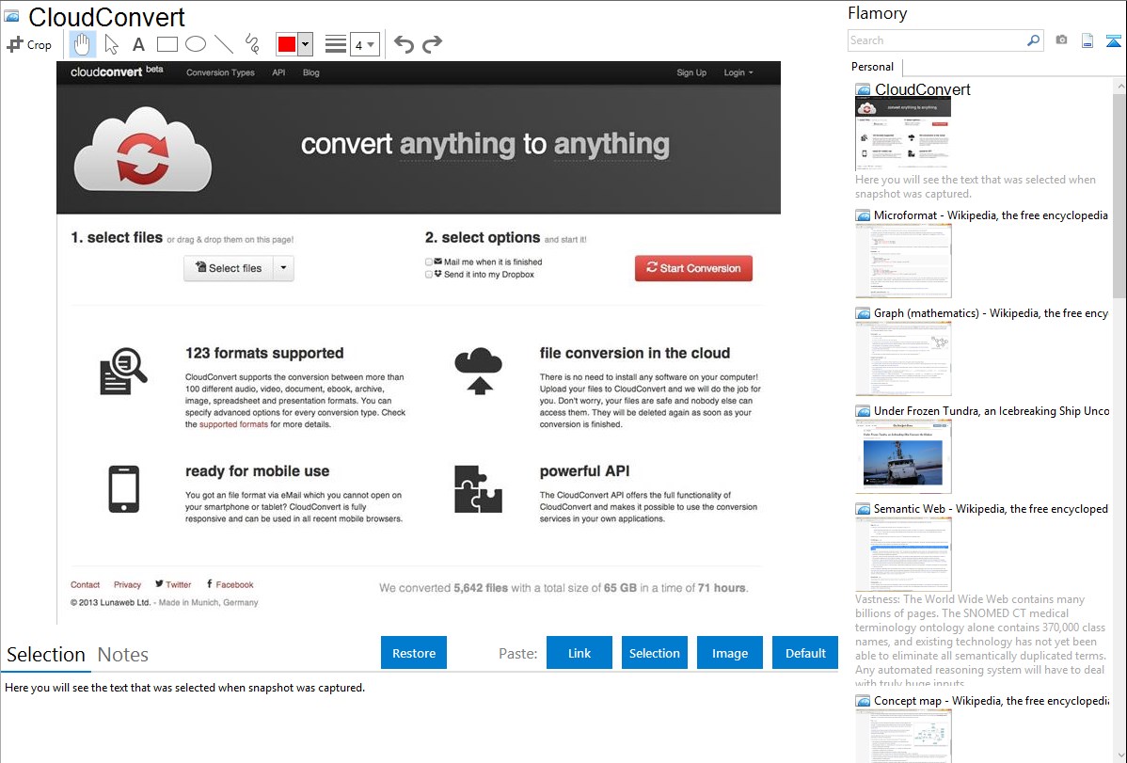This screenshot has height=763, width=1127.
Task: Click API in the page navbar
Action: (278, 72)
